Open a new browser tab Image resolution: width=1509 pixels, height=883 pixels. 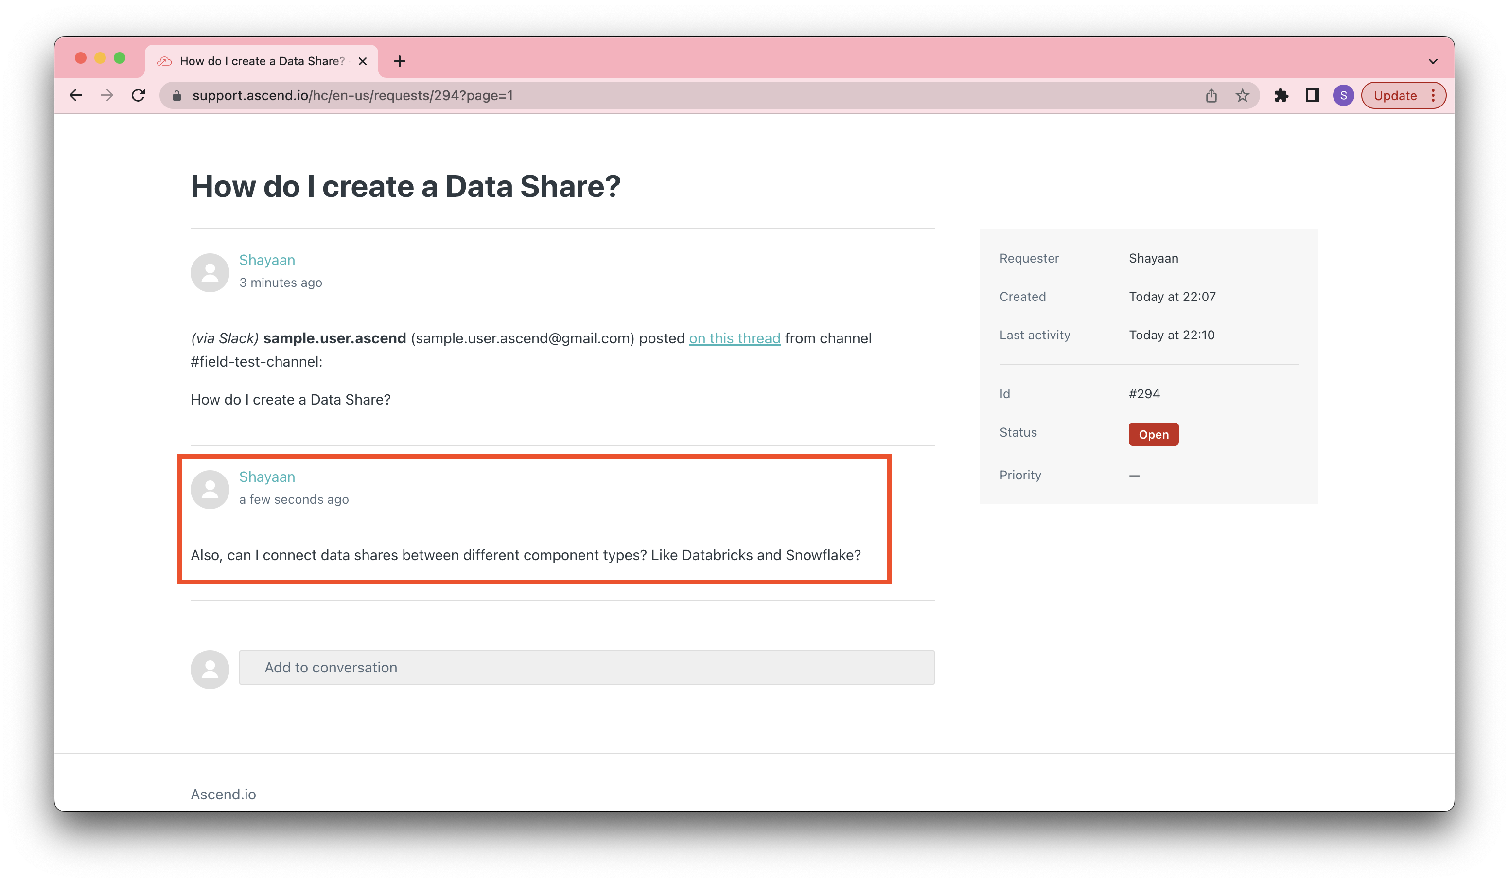400,61
